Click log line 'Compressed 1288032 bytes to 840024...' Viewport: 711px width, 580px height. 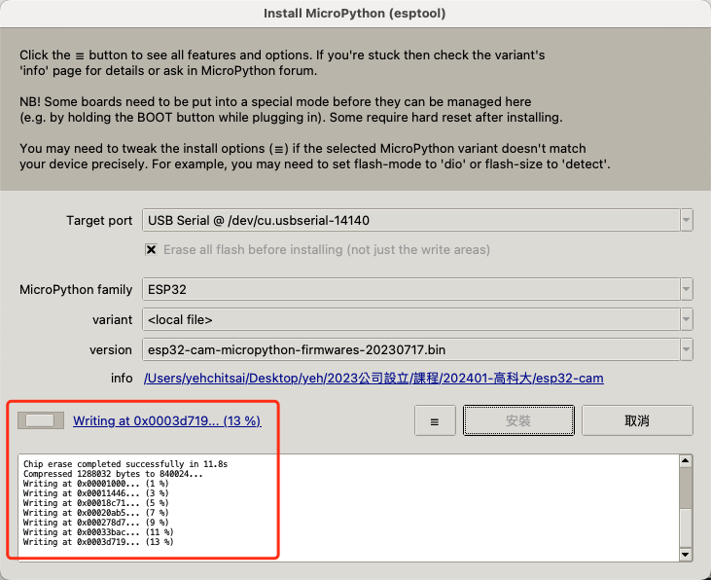[x=113, y=474]
